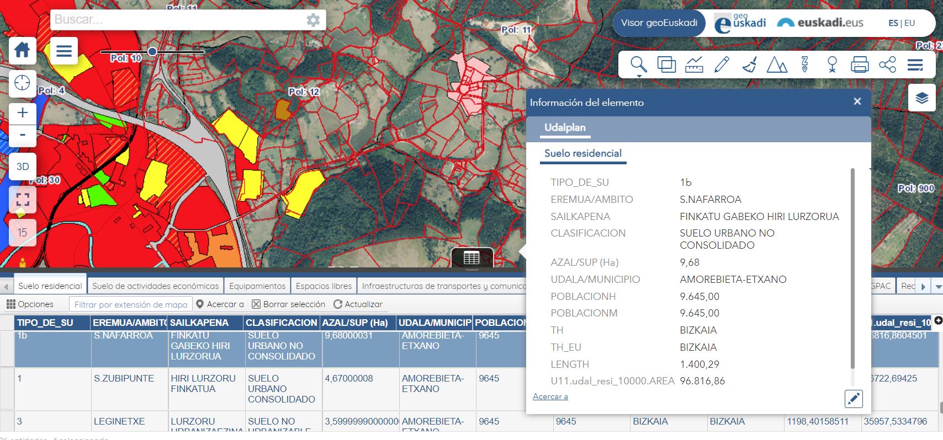
Task: Toggle 3D map view
Action: tap(22, 167)
